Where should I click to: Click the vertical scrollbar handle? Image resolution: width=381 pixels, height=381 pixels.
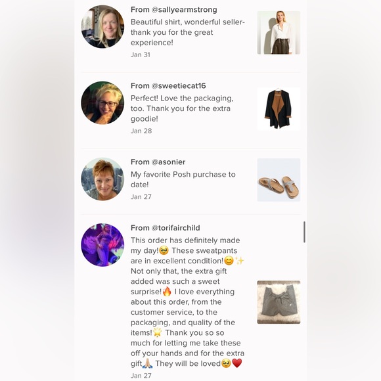304,232
